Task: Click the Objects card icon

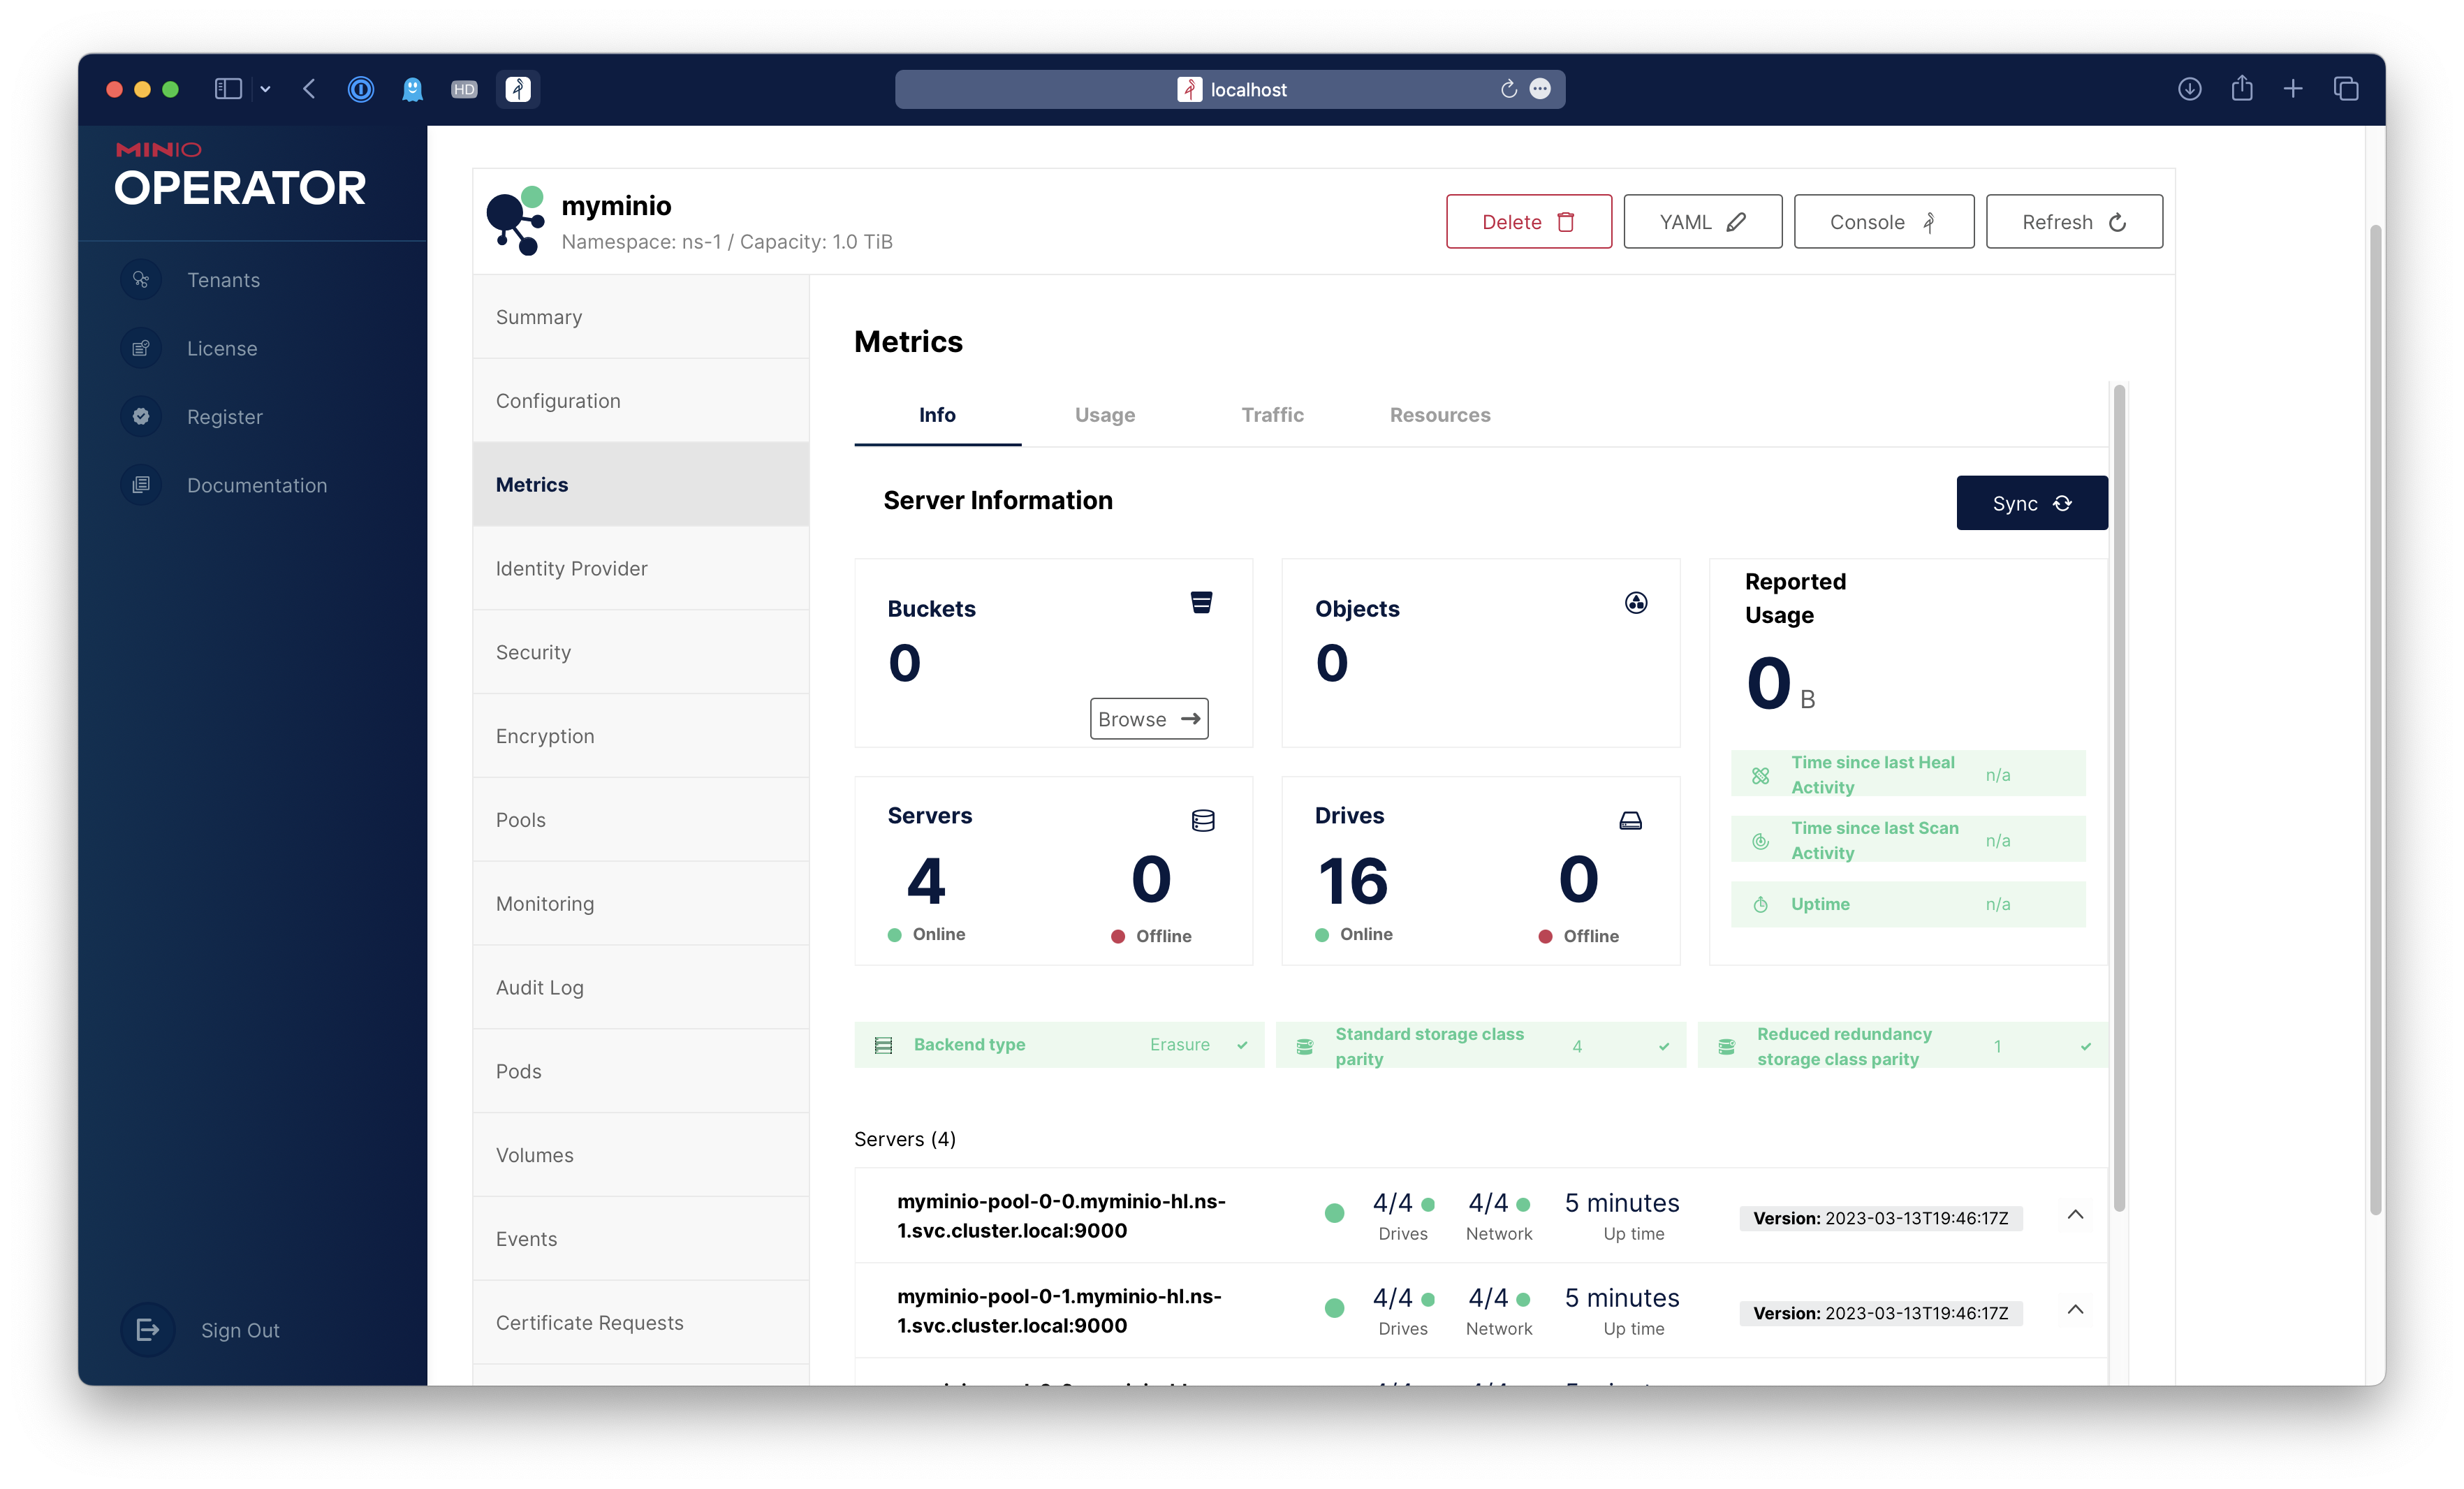Action: click(x=1636, y=603)
